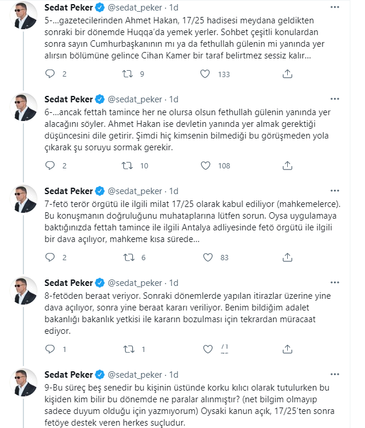
Task: Reply to the tweet starting with "5-...gazetecilerinden"
Action: tap(50, 74)
